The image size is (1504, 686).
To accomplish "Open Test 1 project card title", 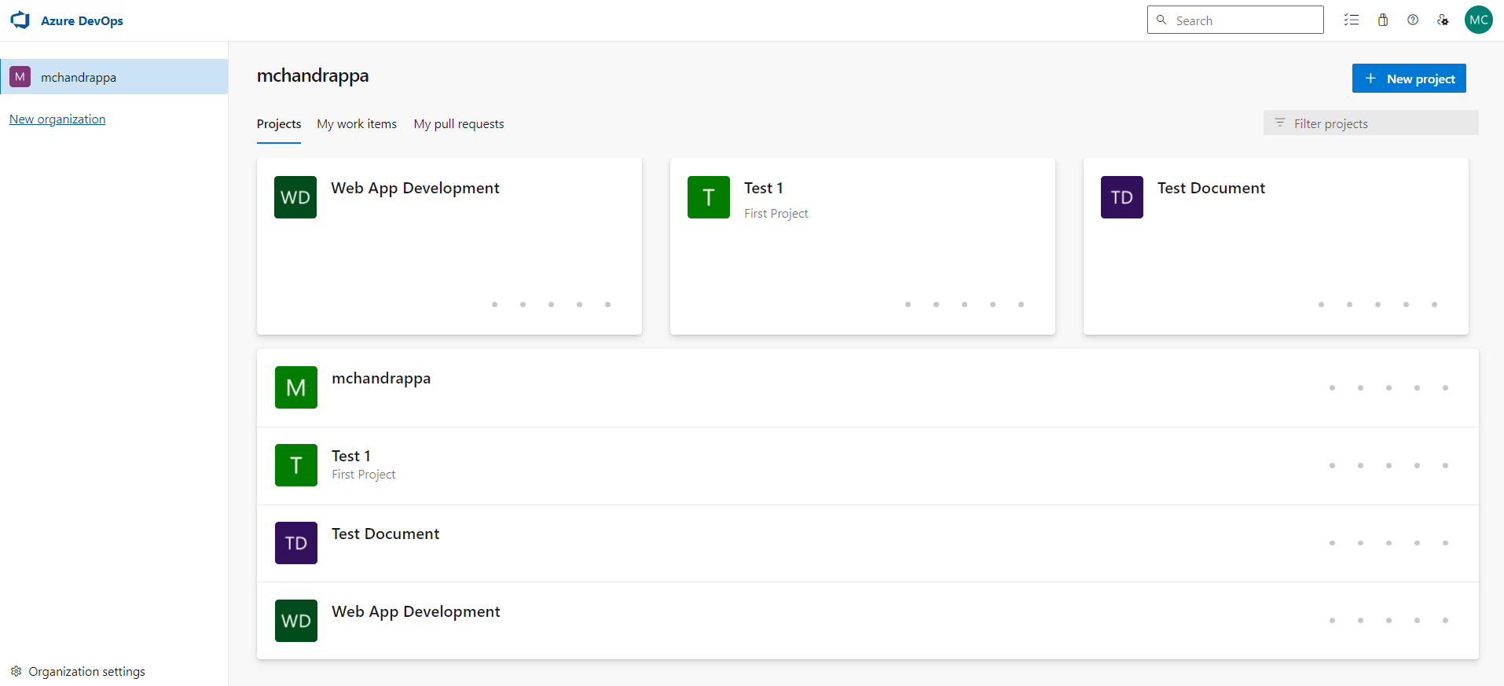I will click(764, 189).
